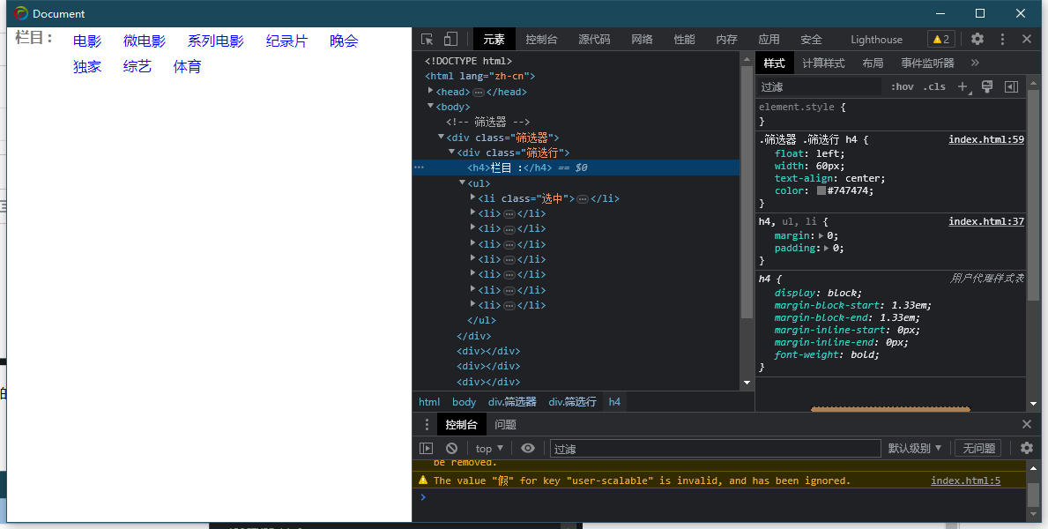The image size is (1048, 529).
Task: Click the 纪录片 link on page
Action: pyautogui.click(x=286, y=41)
